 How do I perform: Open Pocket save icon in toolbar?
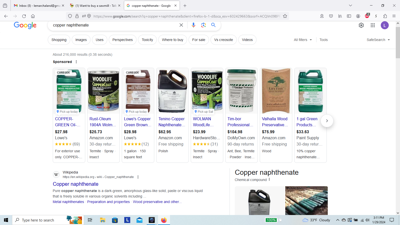click(x=331, y=16)
